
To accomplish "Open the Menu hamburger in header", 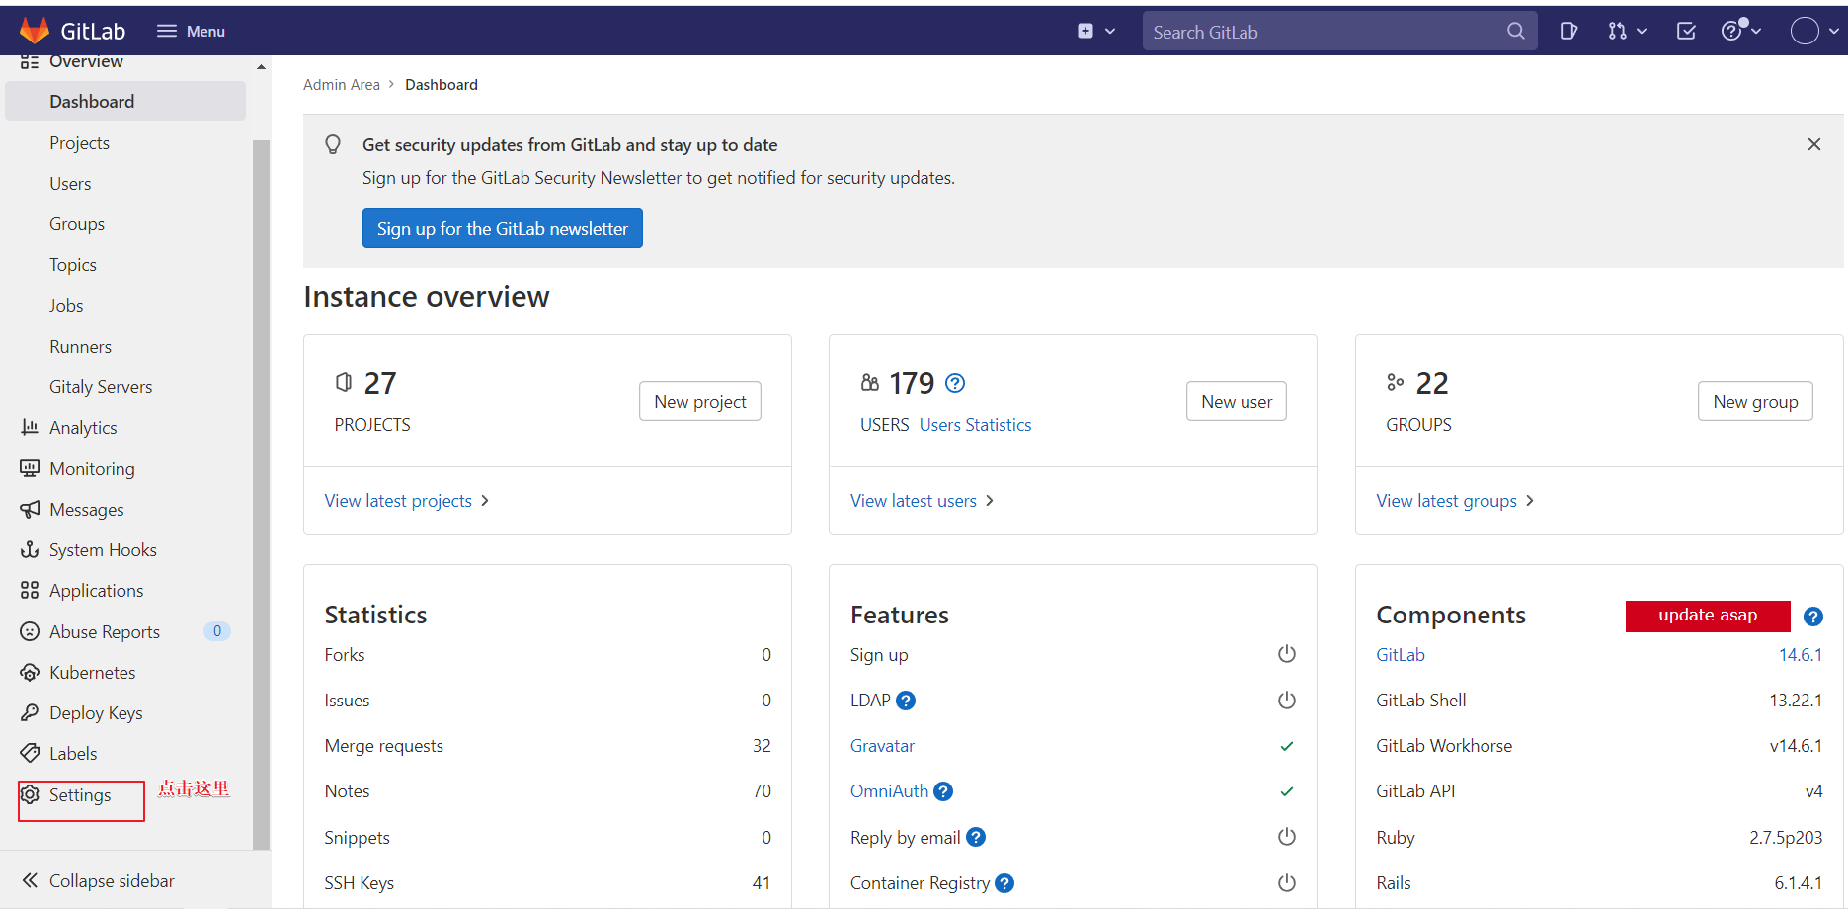I will 191,32.
